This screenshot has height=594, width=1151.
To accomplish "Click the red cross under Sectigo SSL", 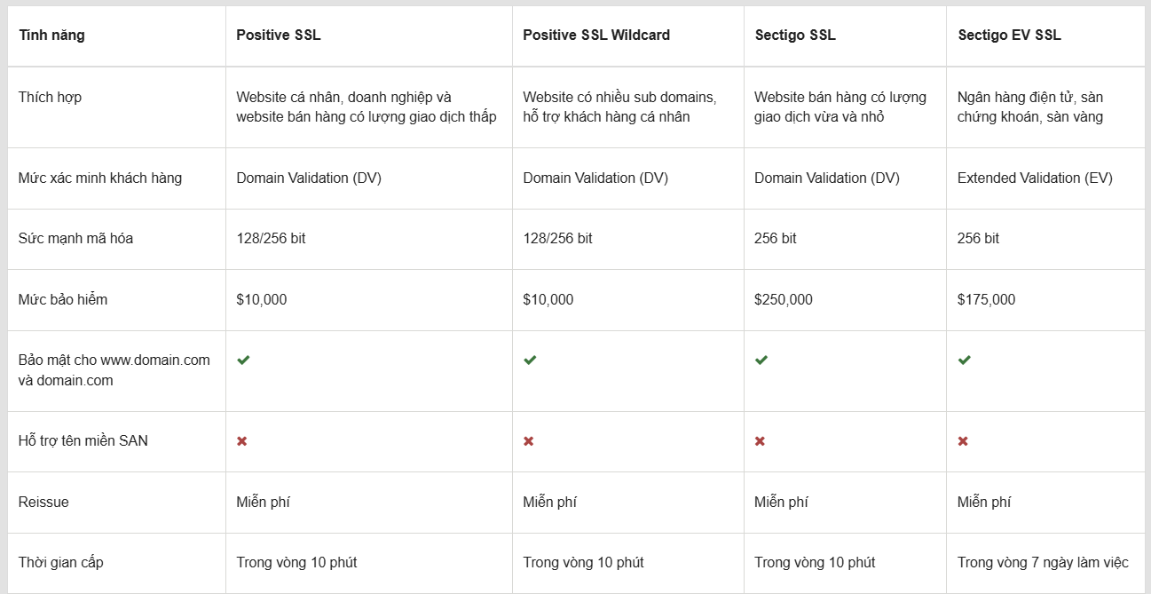I will (x=760, y=441).
